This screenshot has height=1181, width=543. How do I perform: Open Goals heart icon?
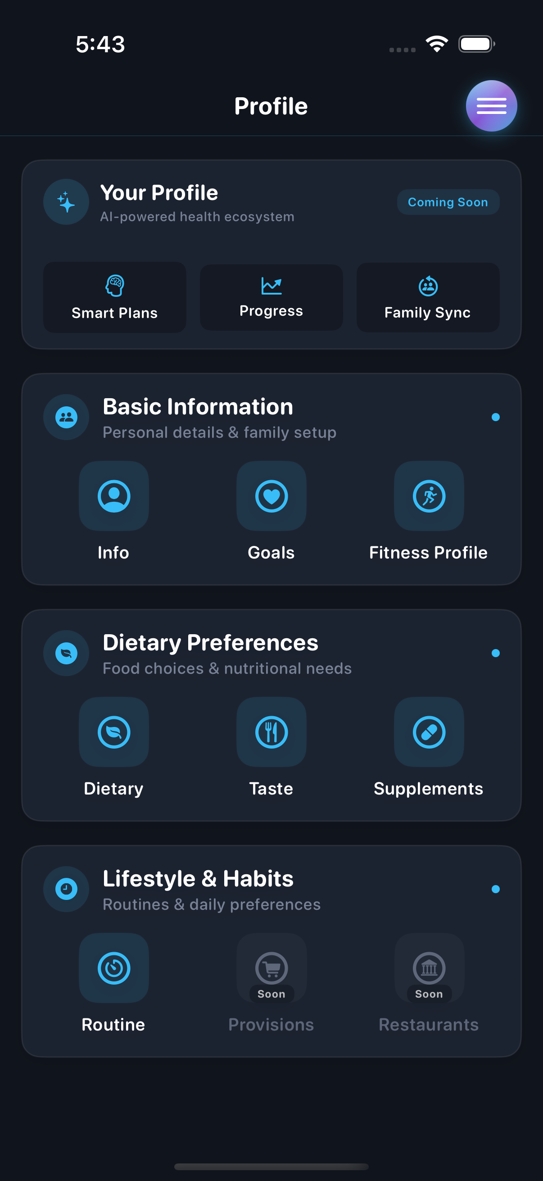271,496
